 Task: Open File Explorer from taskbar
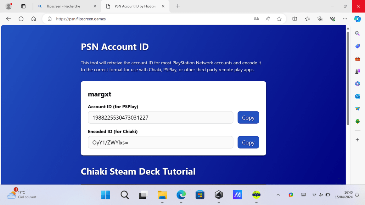(162, 195)
